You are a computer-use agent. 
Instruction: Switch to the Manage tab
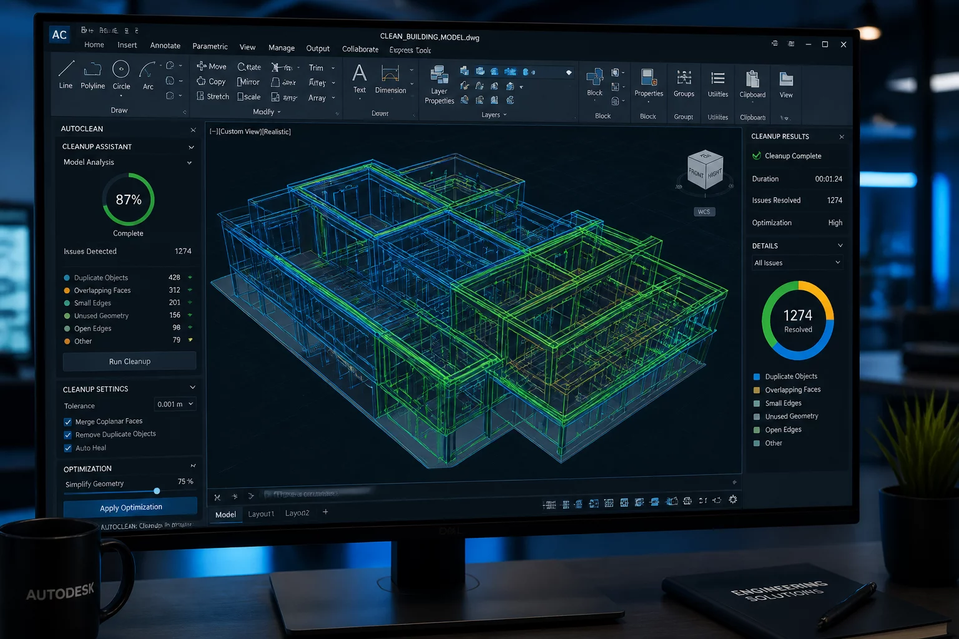pos(282,48)
